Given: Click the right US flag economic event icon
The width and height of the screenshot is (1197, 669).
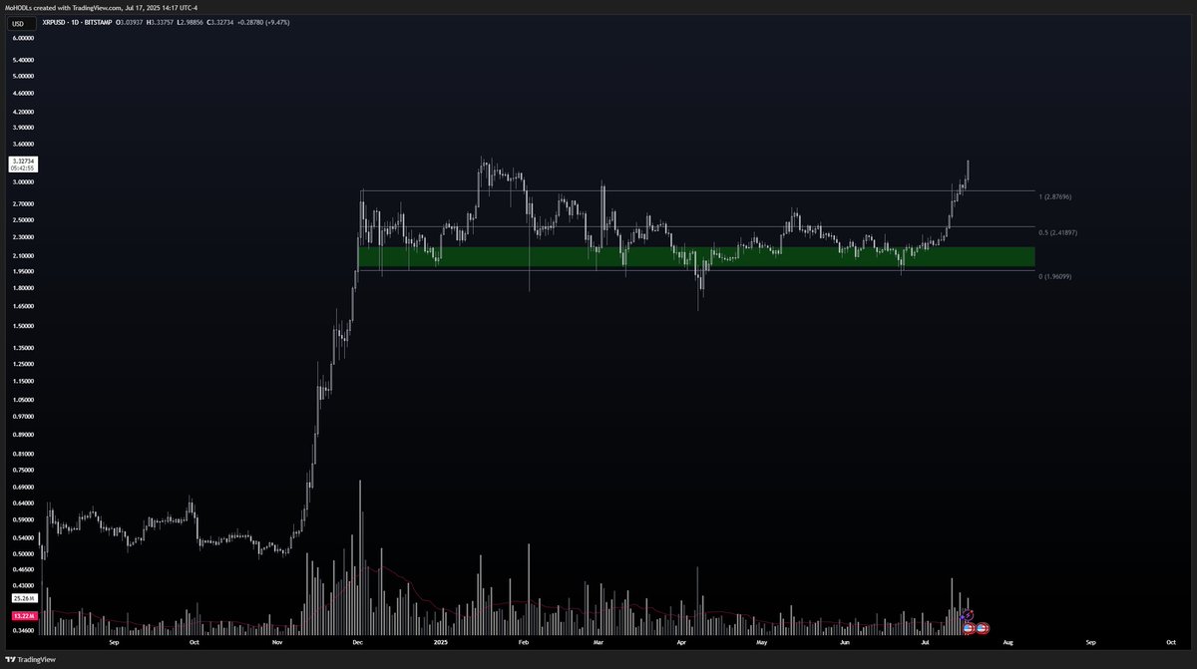Looking at the screenshot, I should [983, 628].
